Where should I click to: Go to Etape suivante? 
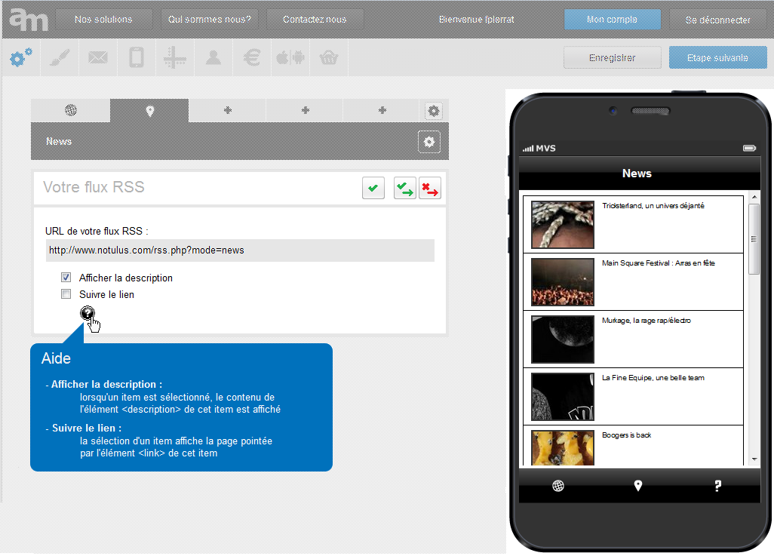pyautogui.click(x=717, y=58)
